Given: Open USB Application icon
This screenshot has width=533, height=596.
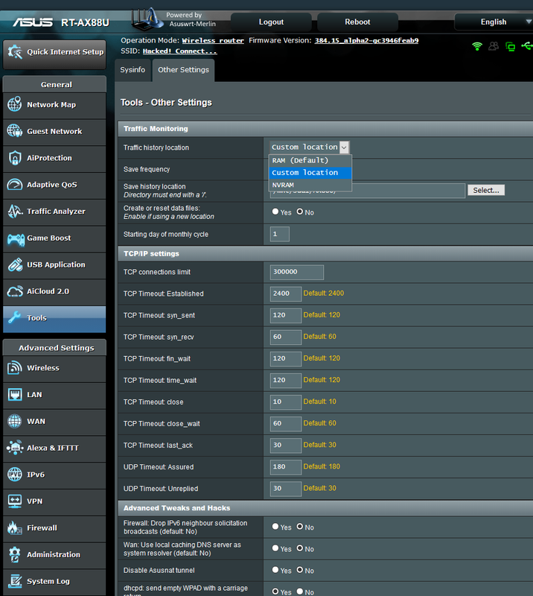Looking at the screenshot, I should coord(15,264).
